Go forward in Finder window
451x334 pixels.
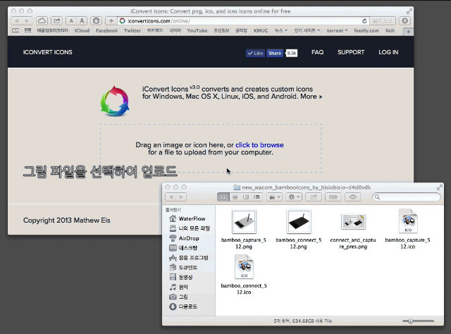pyautogui.click(x=181, y=197)
